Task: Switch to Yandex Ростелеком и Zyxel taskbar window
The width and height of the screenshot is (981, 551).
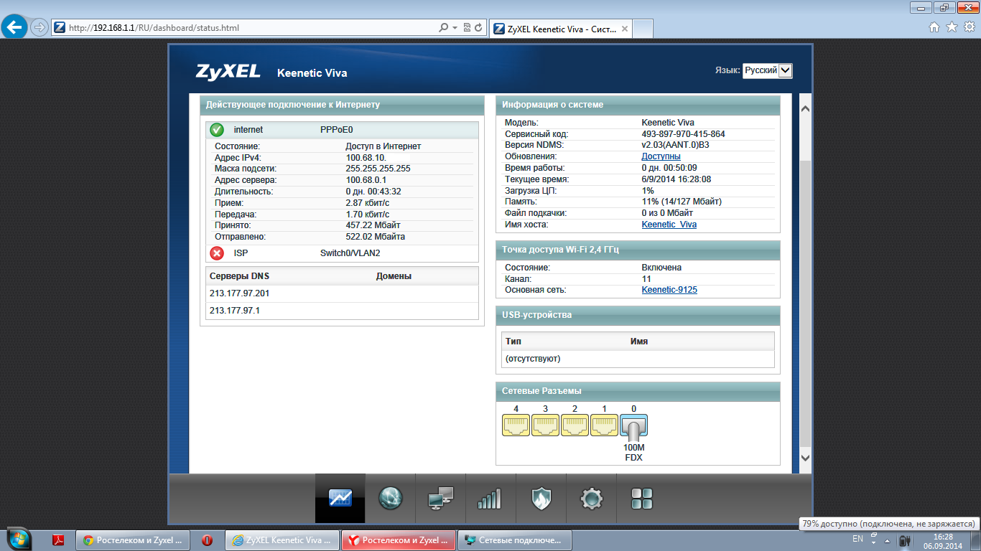Action: 399,540
